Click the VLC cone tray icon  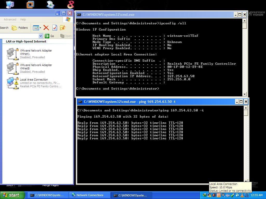(242, 195)
